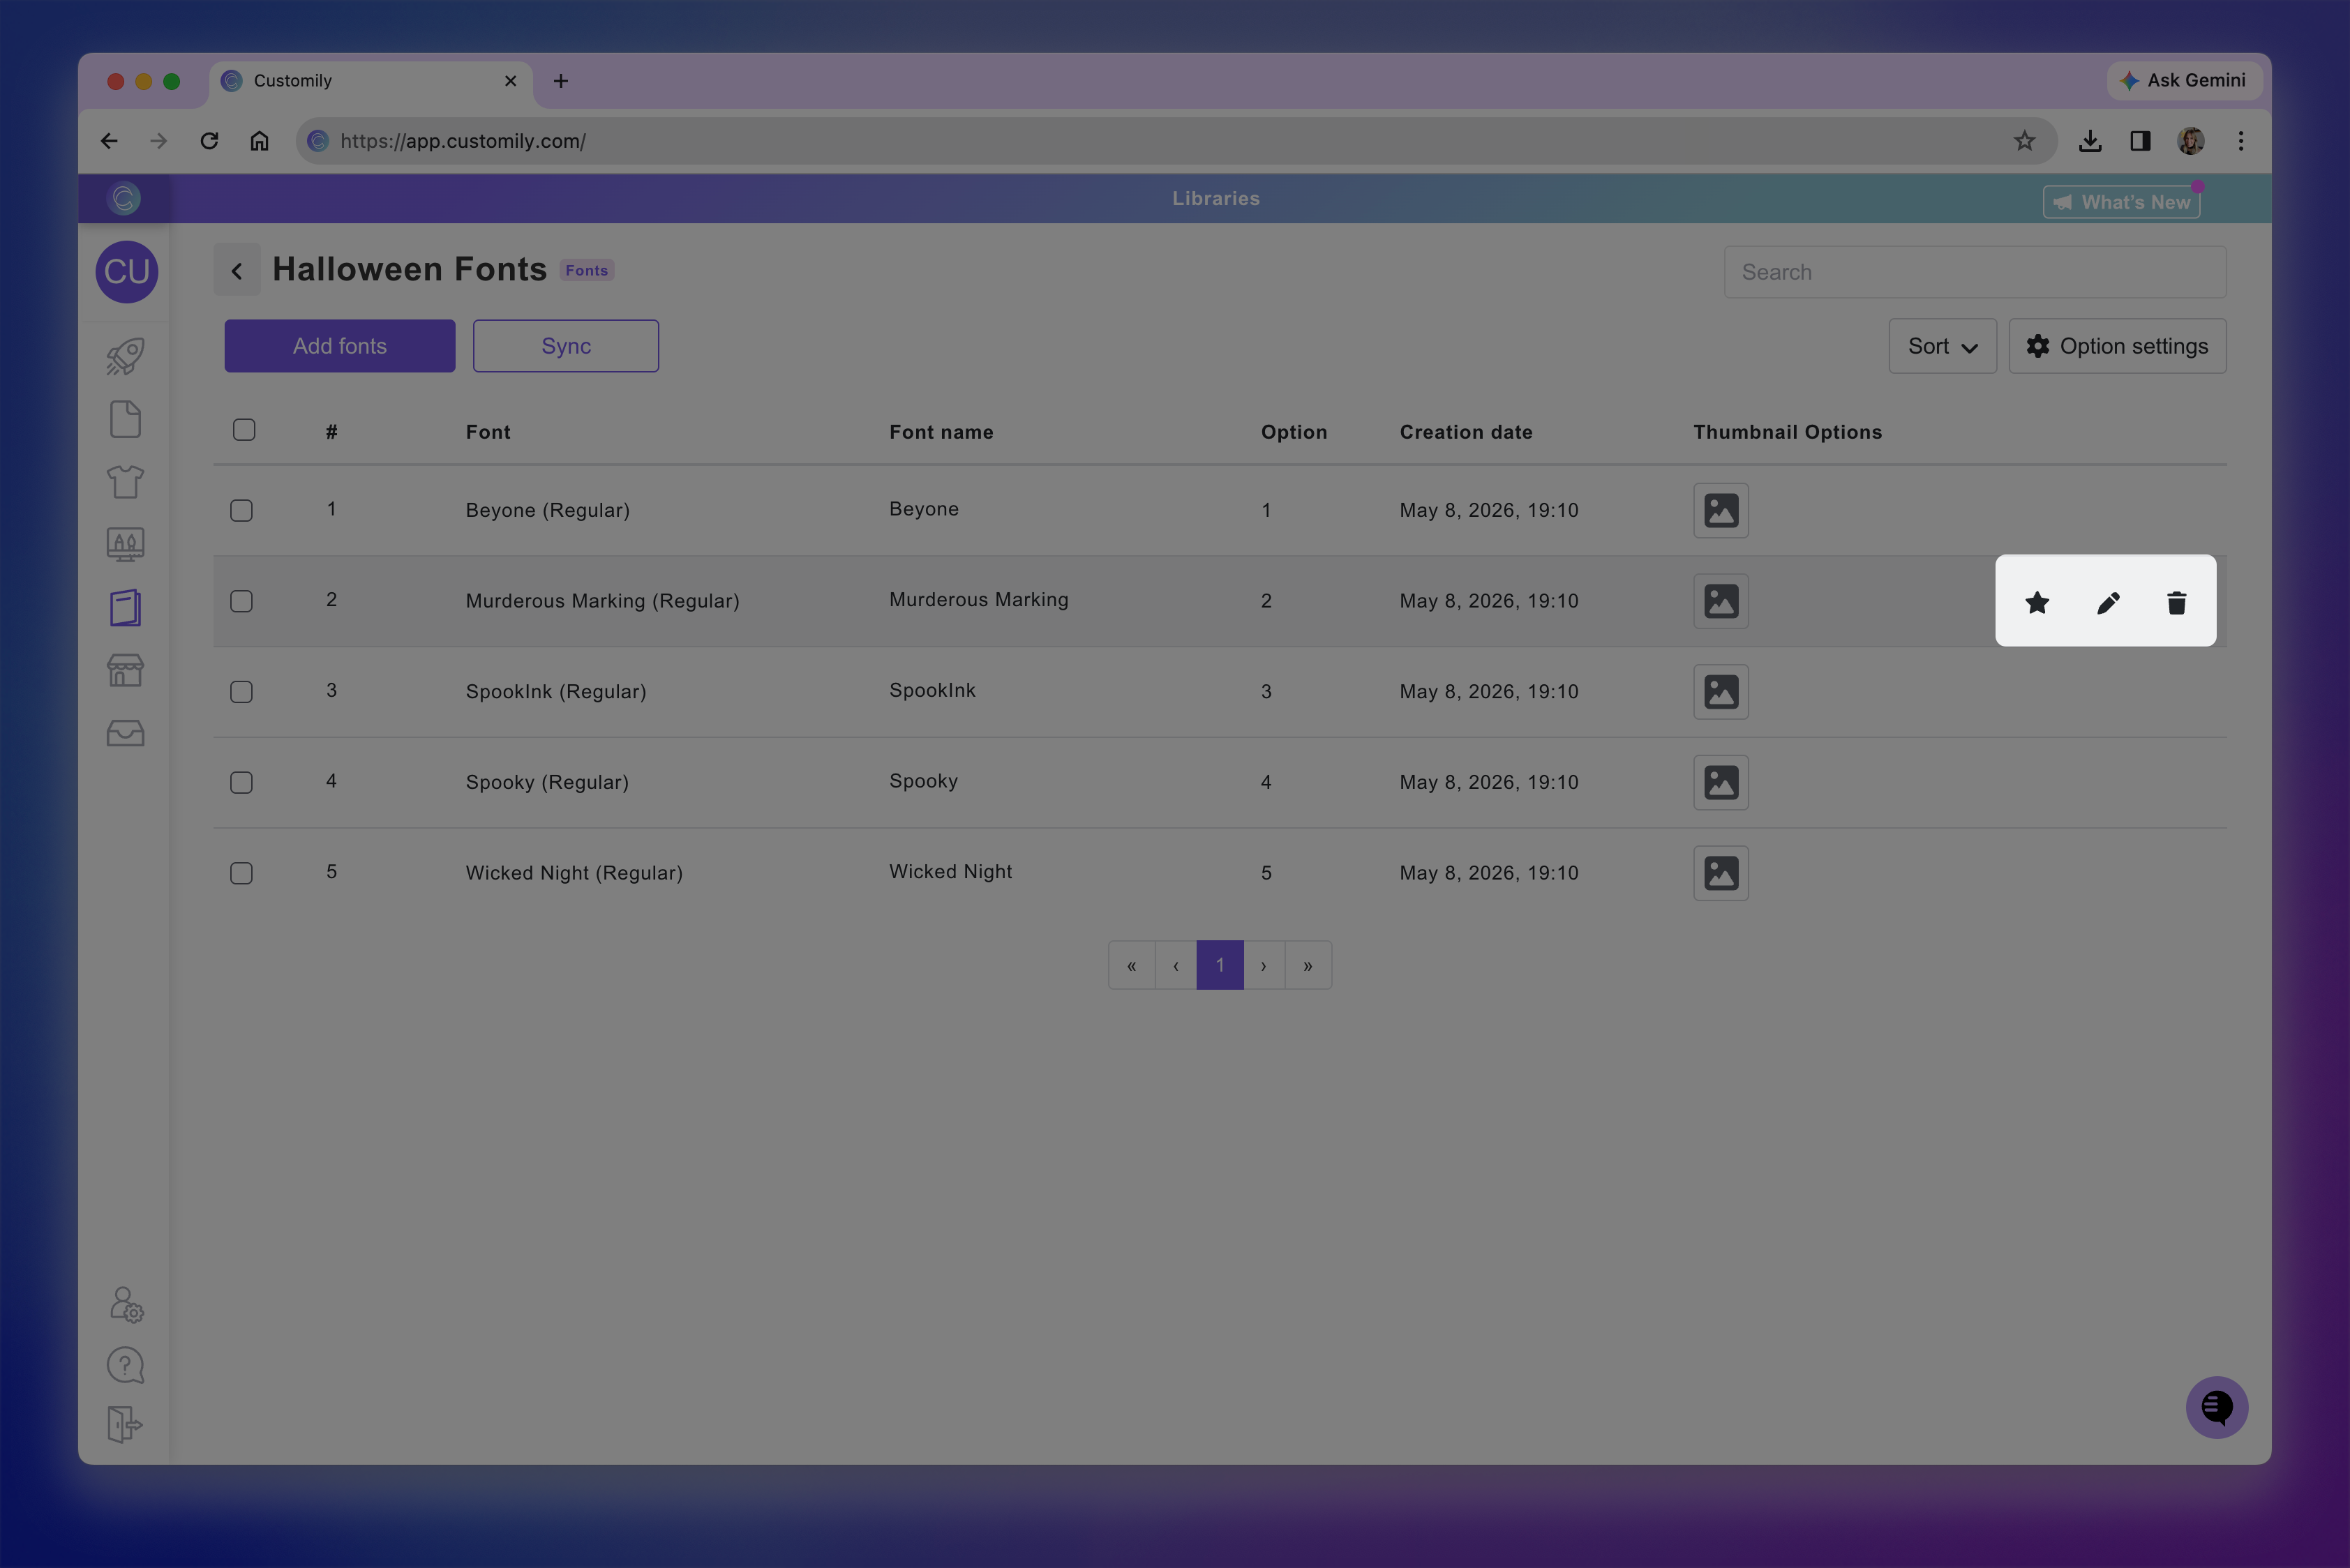Check the Wicked Night row checkbox
The height and width of the screenshot is (1568, 2350).
point(241,873)
